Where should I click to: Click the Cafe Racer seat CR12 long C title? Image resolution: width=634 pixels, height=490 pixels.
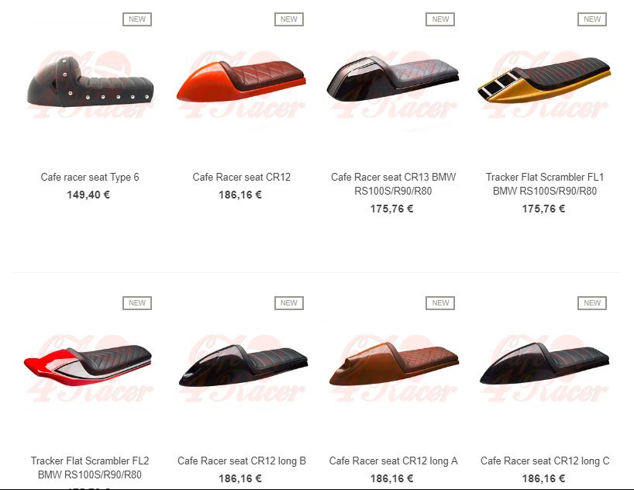[545, 461]
